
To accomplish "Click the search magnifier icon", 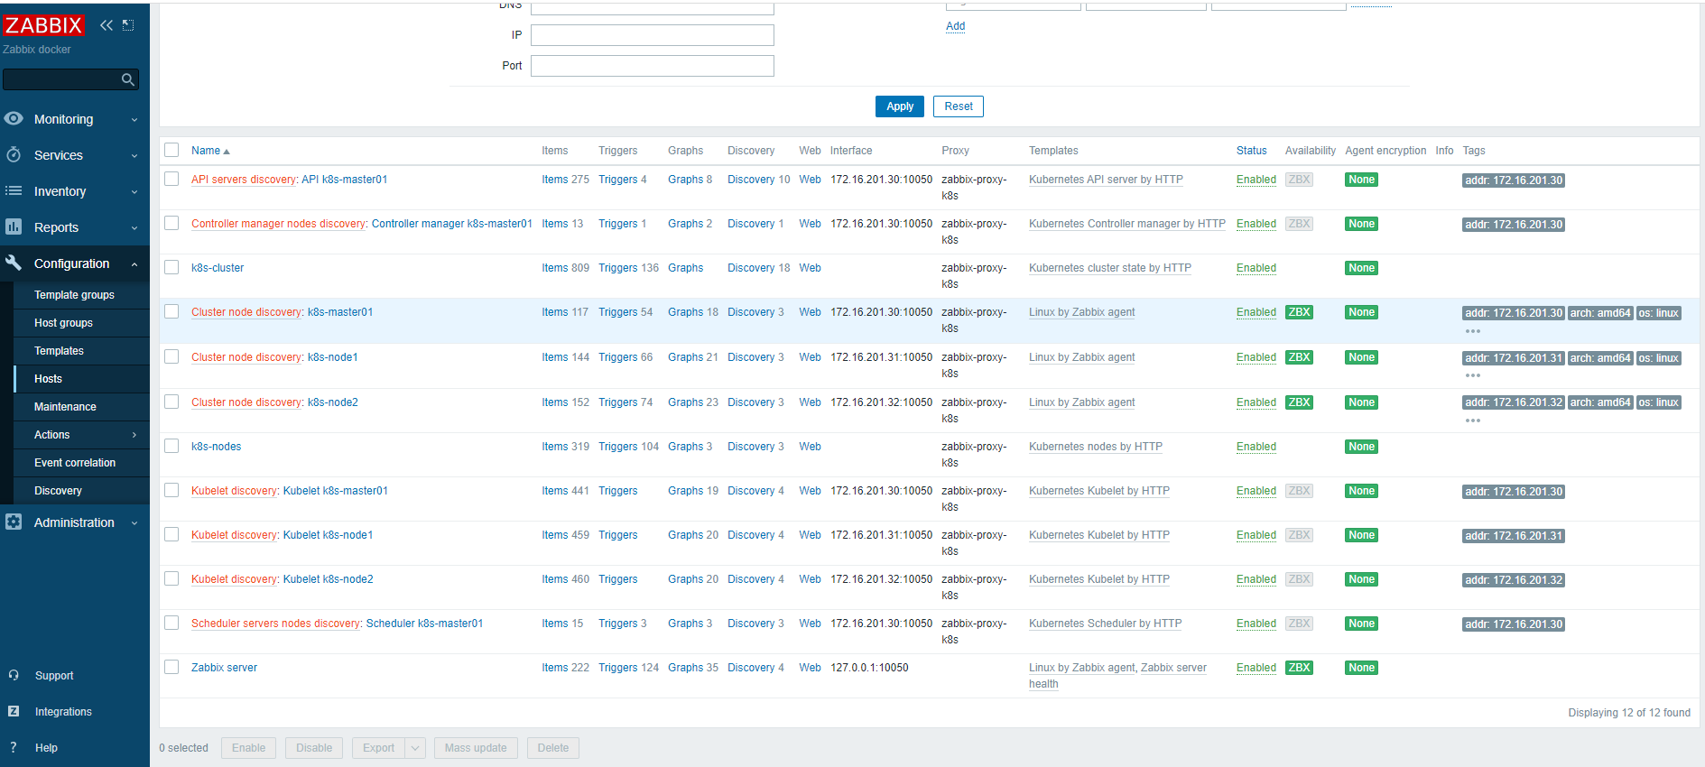I will click(128, 79).
